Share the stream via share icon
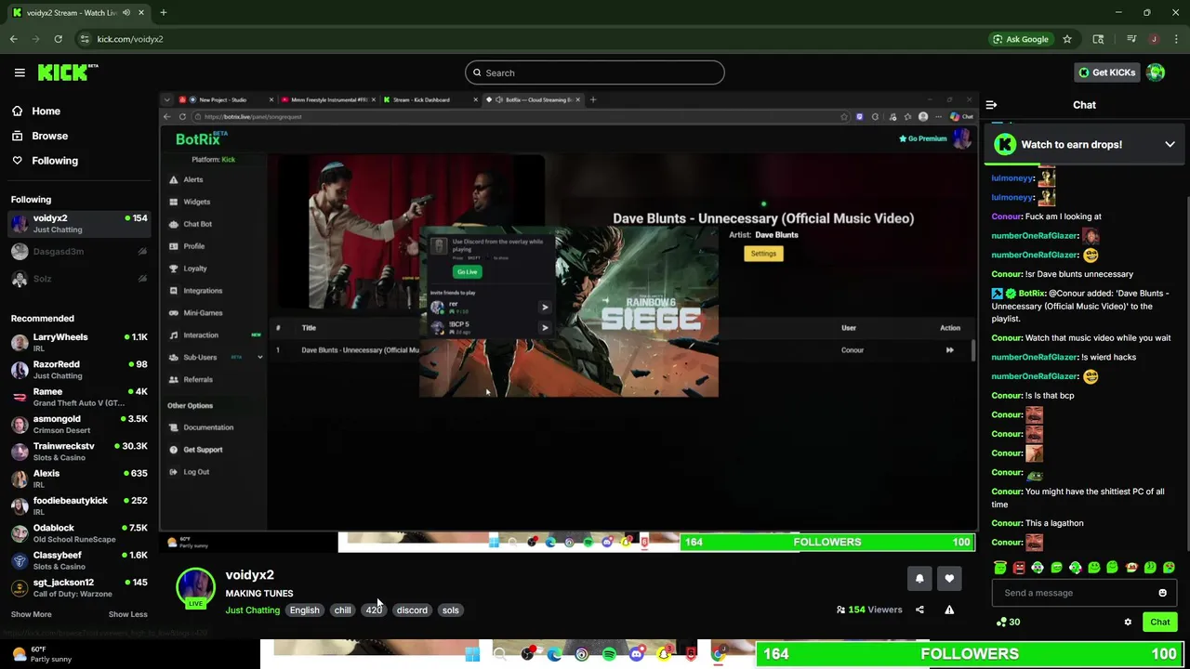Screen dimensions: 1190x669 [x=919, y=610]
